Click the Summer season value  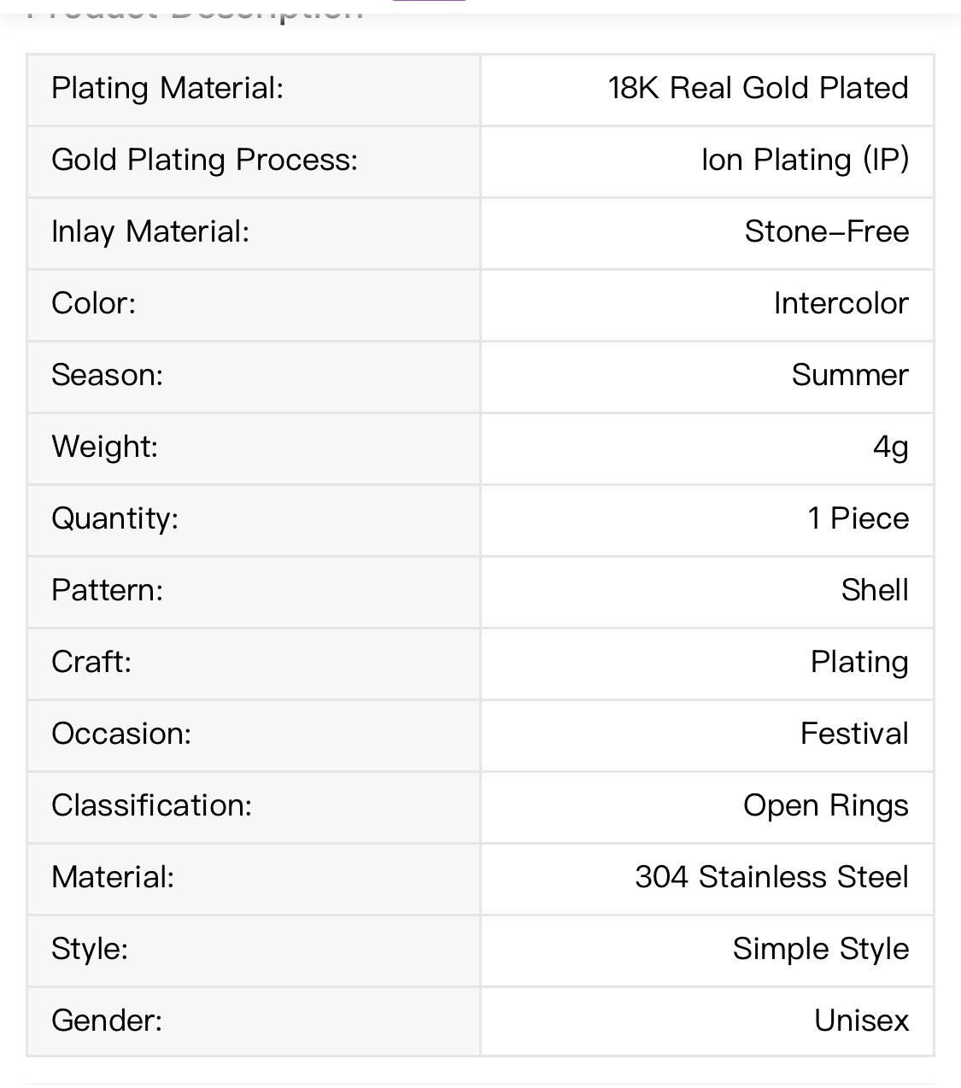tap(850, 375)
